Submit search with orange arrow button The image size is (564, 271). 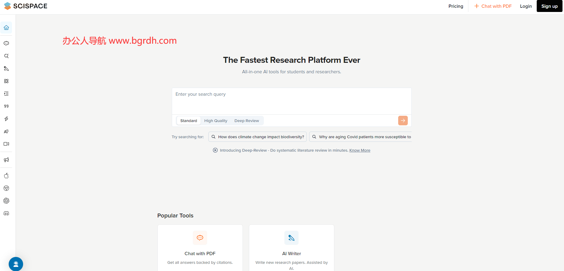click(x=403, y=121)
